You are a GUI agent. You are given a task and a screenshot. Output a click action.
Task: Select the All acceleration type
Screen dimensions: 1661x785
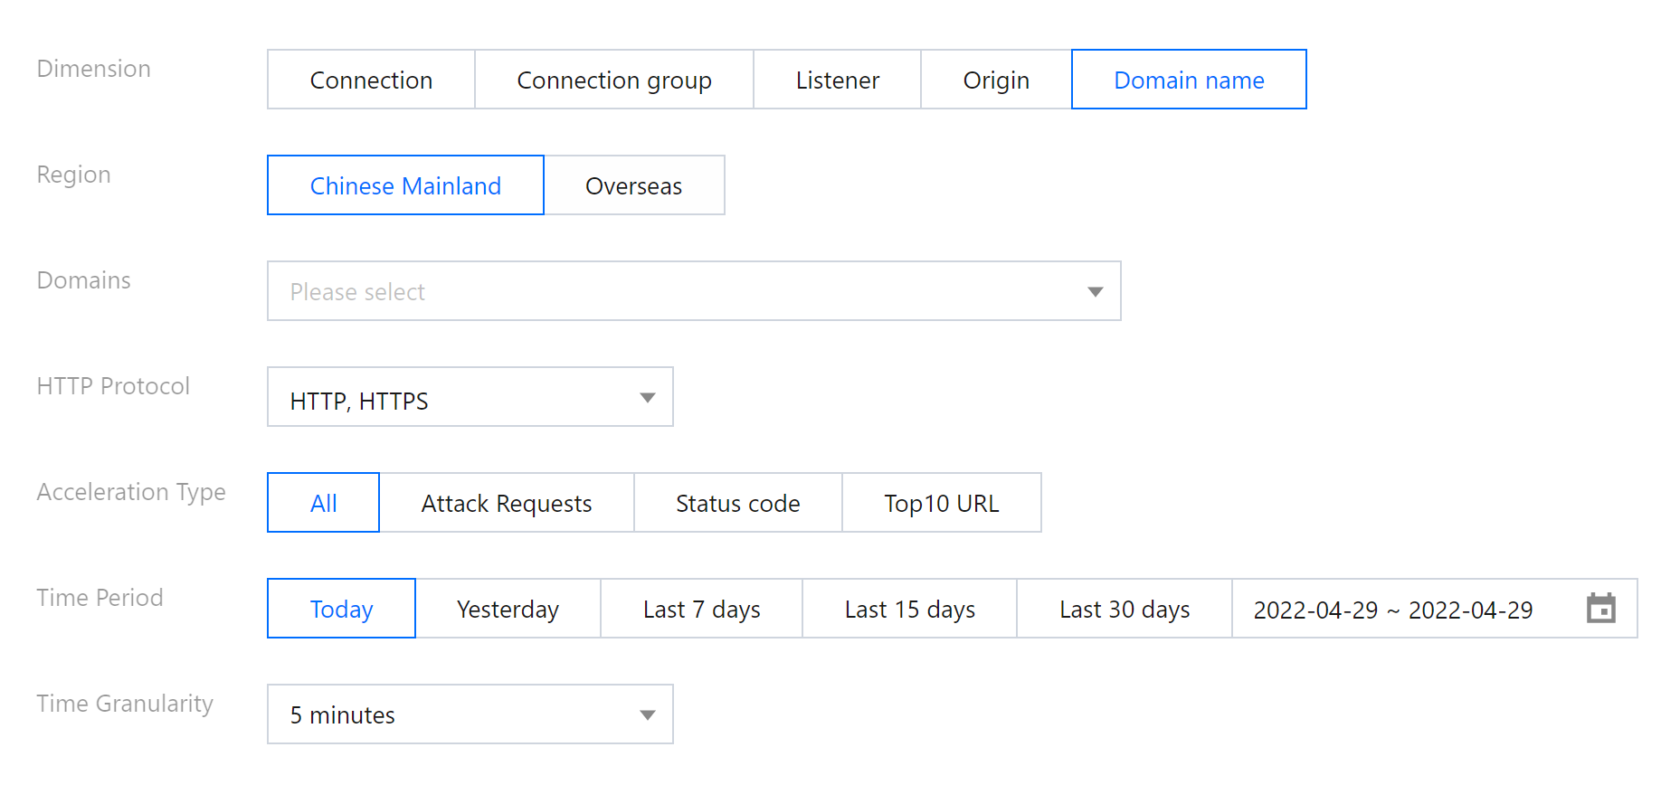[x=323, y=504]
